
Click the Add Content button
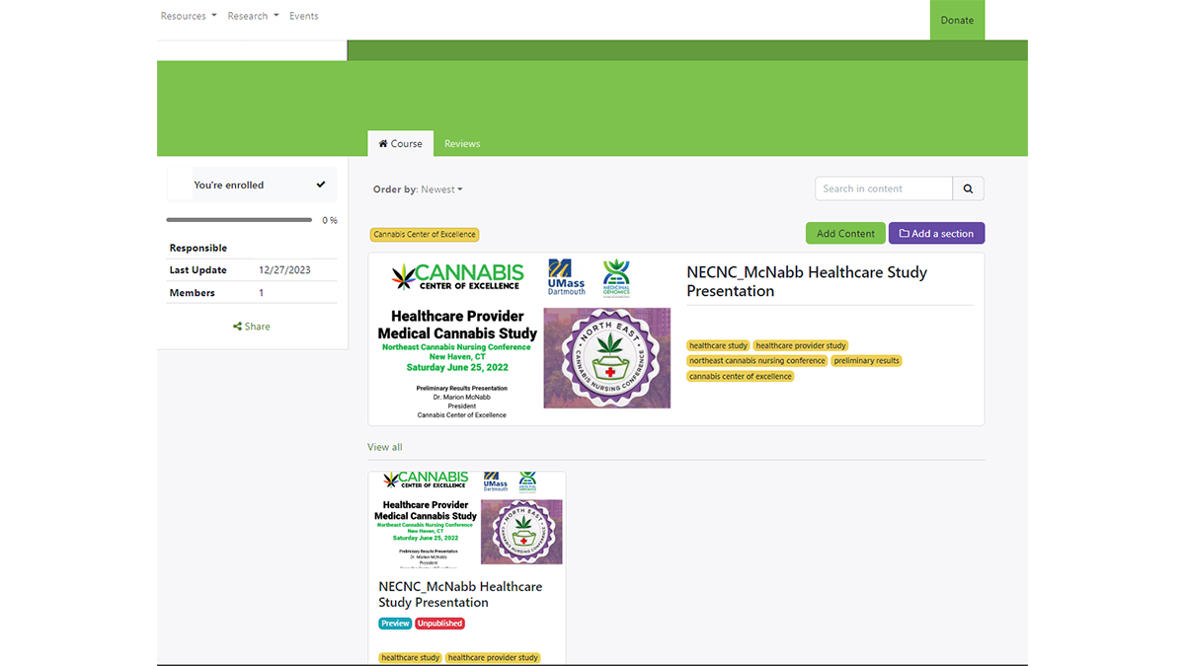tap(845, 234)
